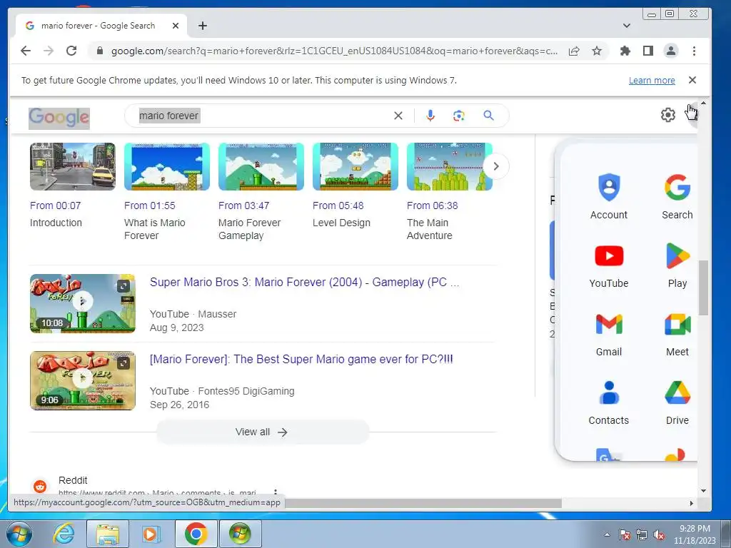Viewport: 731px width, 548px height.
Task: Open Windows Explorer from the taskbar
Action: [x=107, y=534]
